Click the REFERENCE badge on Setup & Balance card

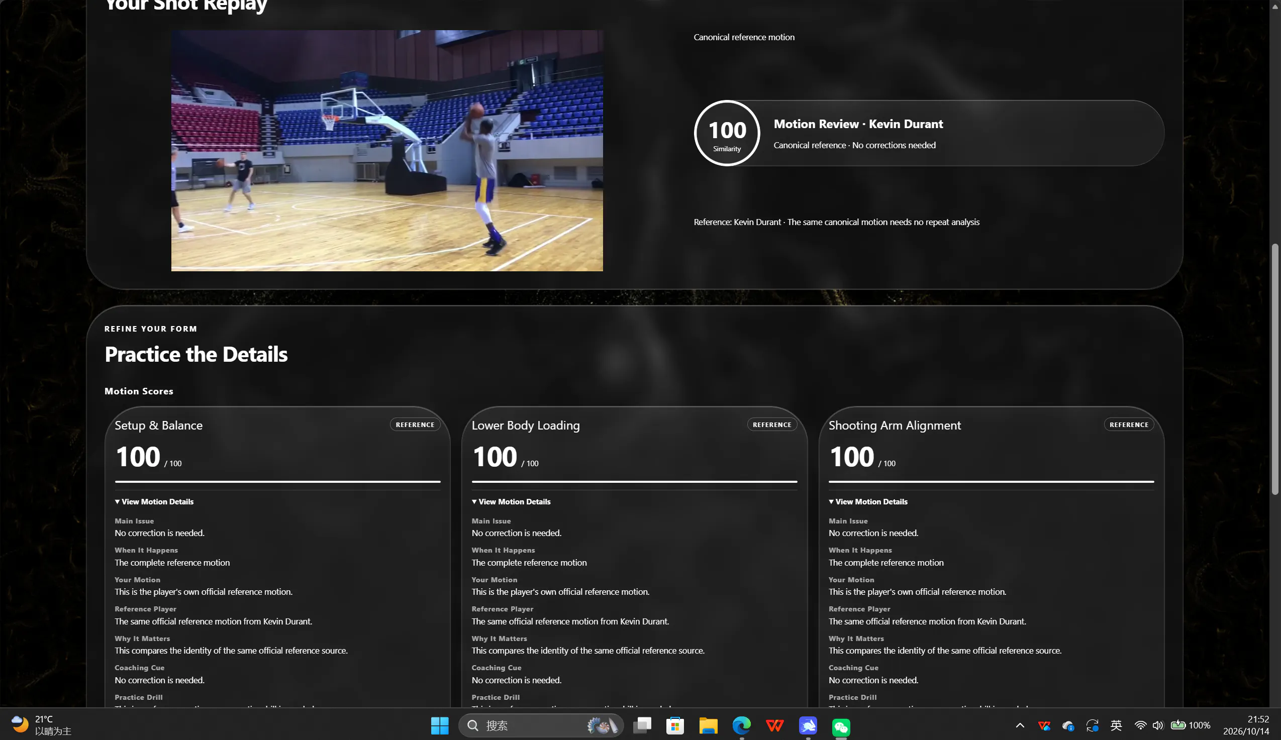tap(415, 425)
